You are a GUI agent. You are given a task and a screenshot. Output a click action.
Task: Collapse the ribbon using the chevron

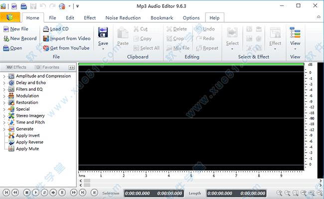click(x=319, y=17)
